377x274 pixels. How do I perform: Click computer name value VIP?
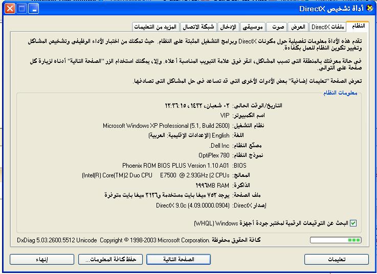(x=225, y=116)
